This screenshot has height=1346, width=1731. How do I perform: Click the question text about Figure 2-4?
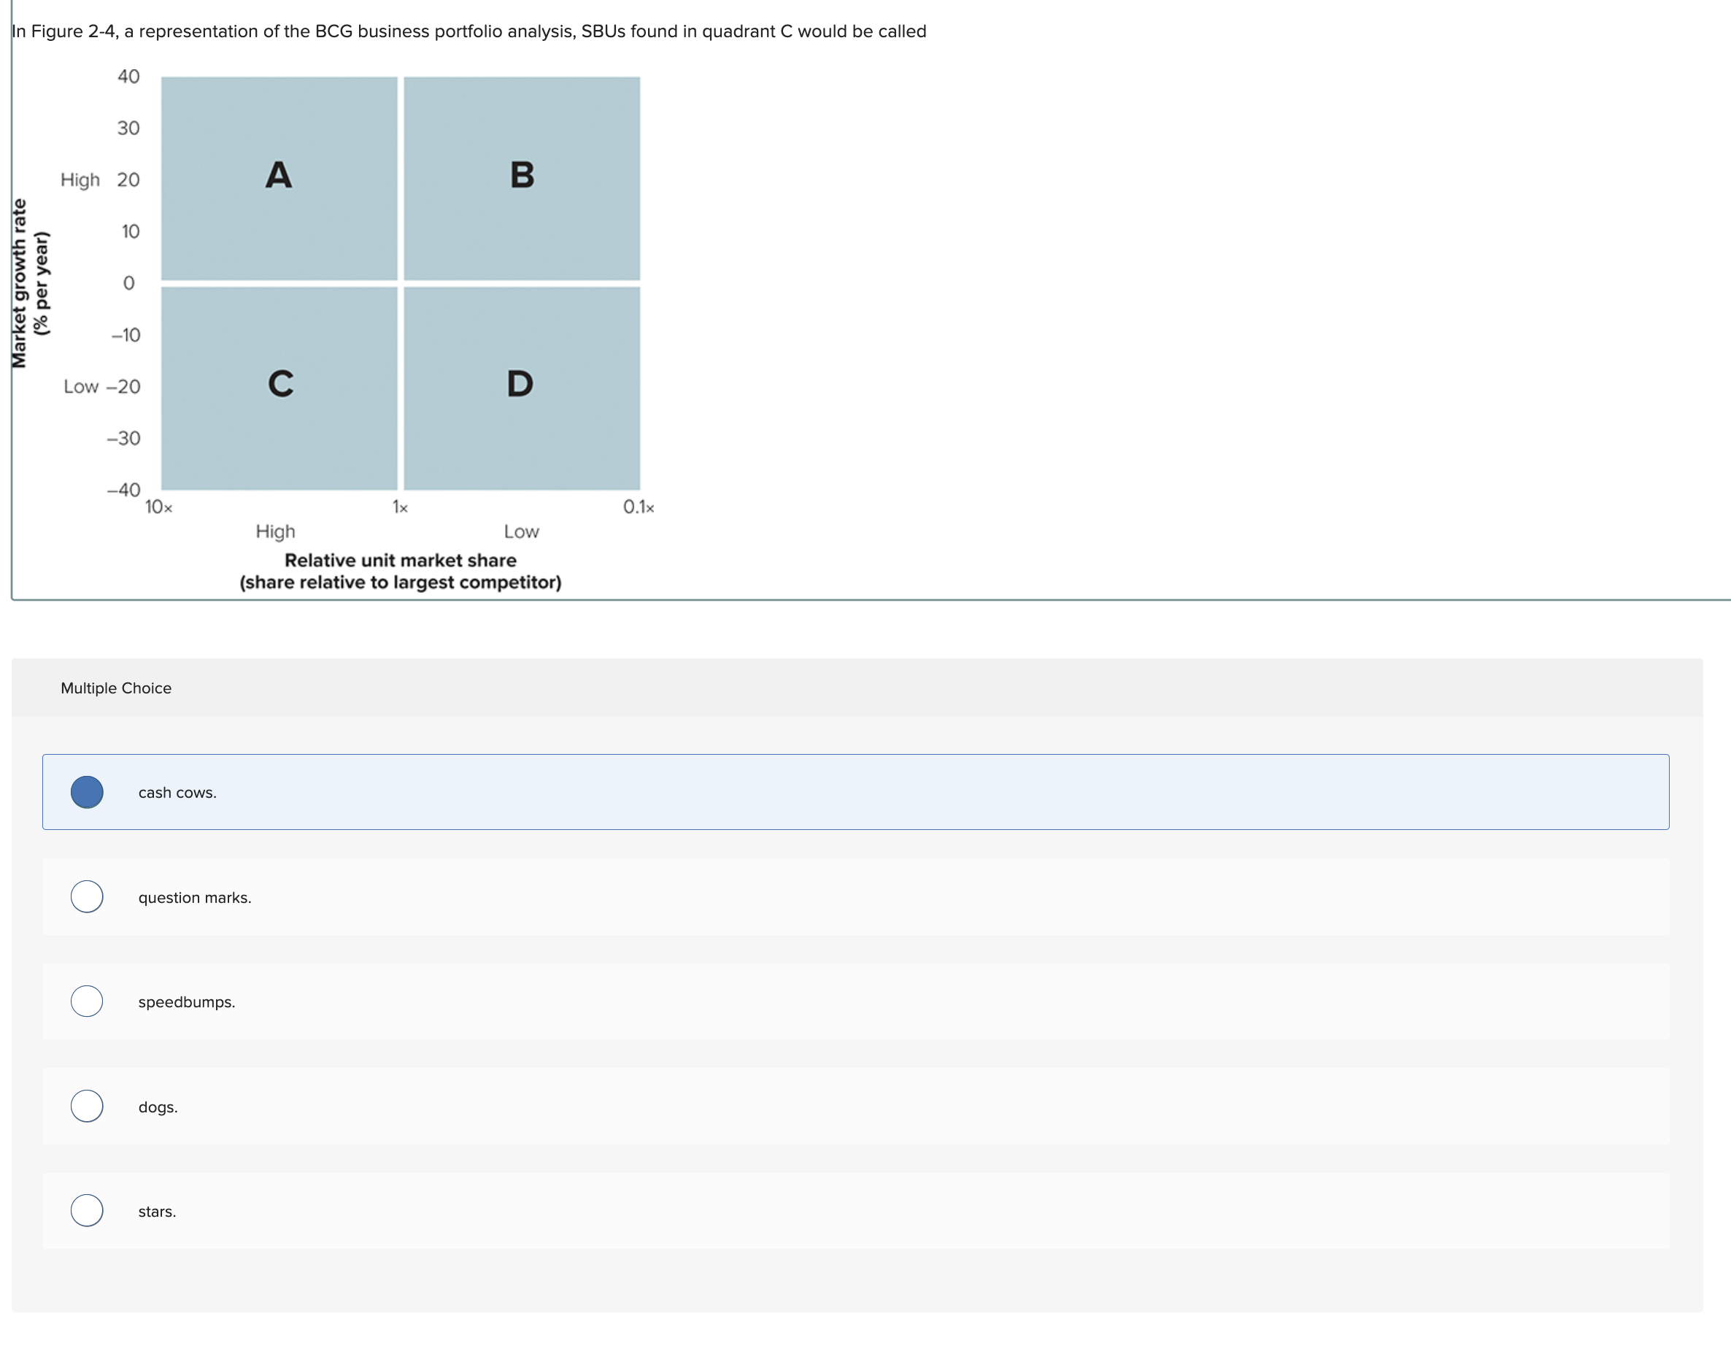click(469, 31)
